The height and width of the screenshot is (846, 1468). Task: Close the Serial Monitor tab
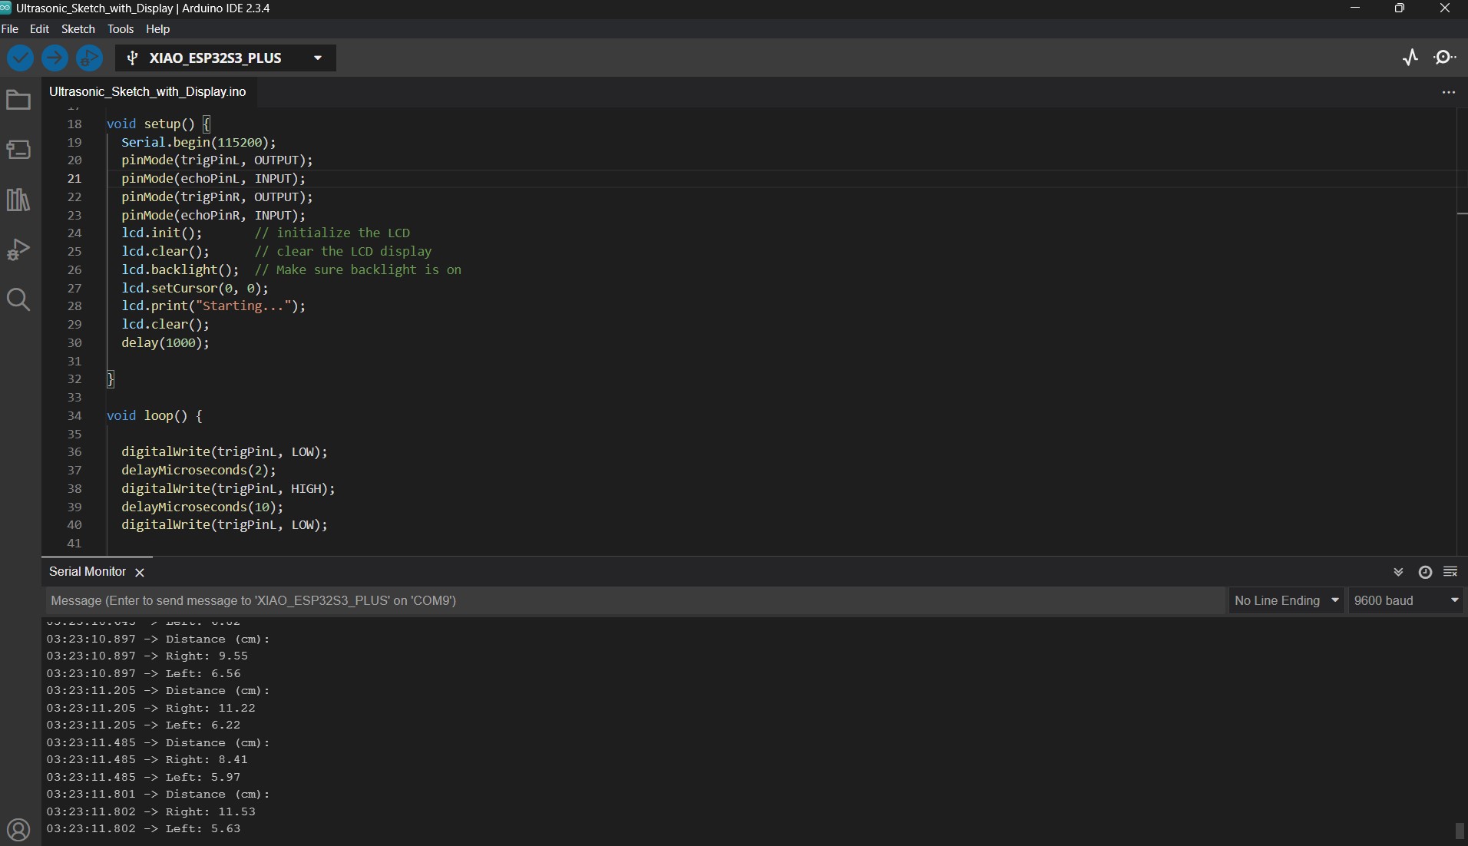[140, 573]
